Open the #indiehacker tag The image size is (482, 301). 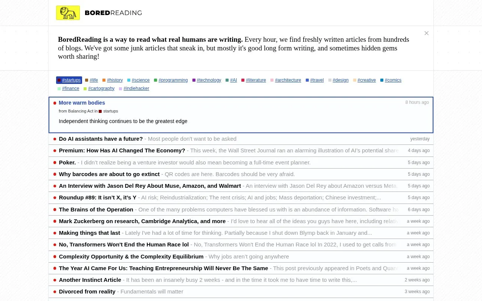(134, 88)
